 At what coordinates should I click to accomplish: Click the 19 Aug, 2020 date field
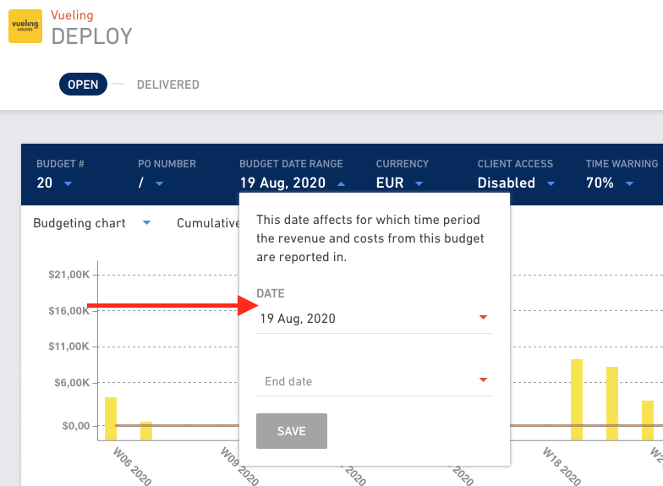374,318
